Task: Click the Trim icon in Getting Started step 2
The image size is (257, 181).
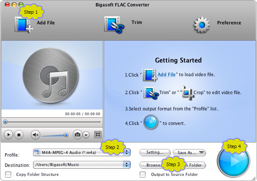Action: coord(151,93)
